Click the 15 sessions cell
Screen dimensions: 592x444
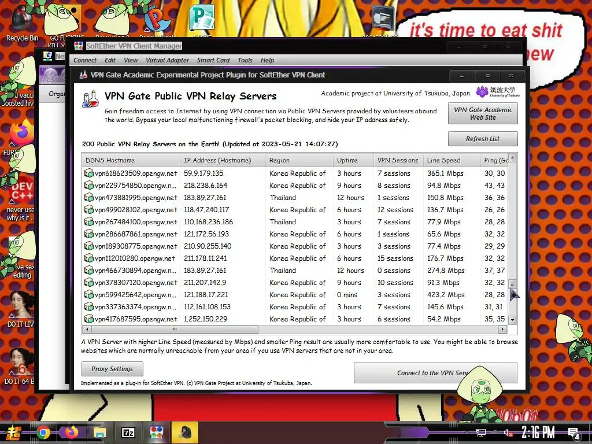click(395, 258)
